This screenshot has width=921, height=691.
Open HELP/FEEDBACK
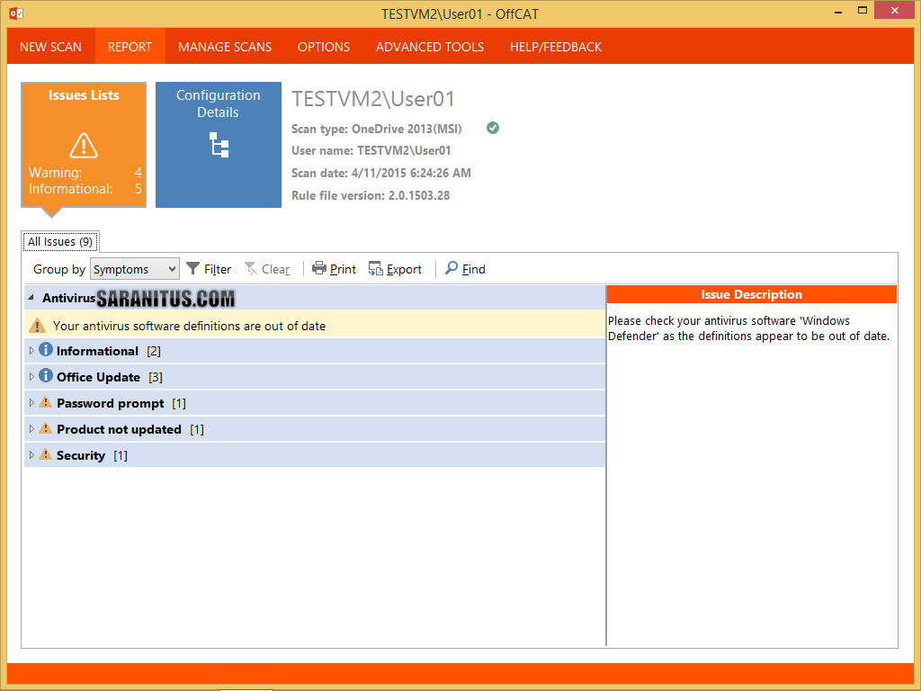click(556, 47)
